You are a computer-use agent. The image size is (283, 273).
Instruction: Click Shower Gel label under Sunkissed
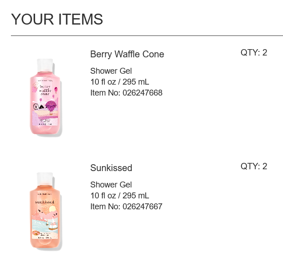point(111,185)
